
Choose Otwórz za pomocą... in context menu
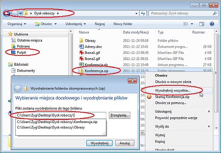(x=171, y=103)
